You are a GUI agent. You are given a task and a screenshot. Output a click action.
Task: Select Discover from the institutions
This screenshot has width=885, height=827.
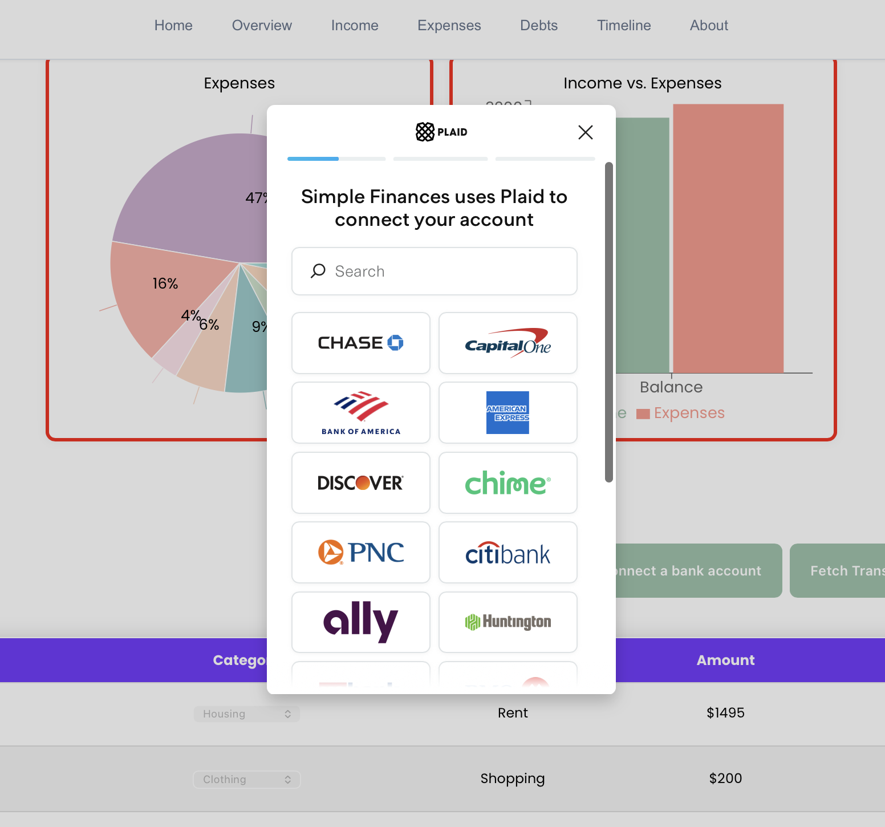(360, 483)
